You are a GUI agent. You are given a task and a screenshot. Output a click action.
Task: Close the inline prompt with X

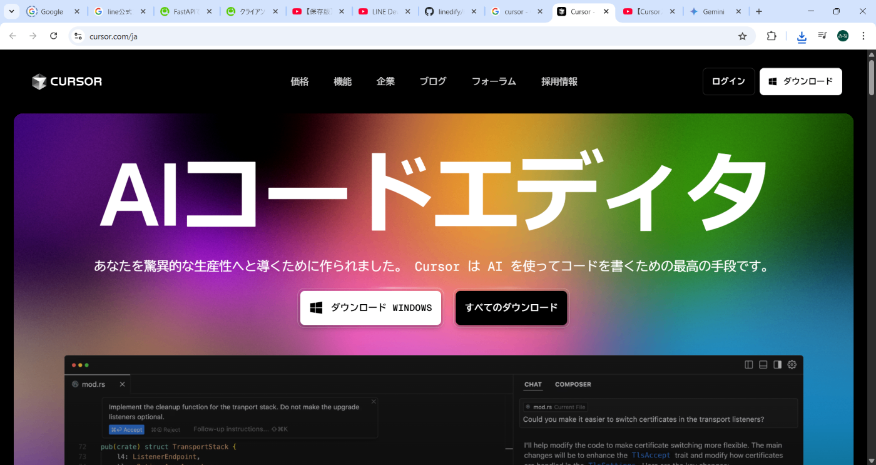pos(374,402)
